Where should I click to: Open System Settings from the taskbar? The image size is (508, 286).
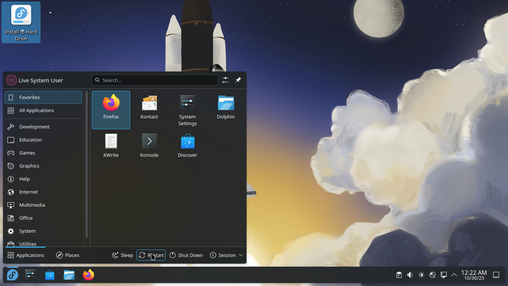(30, 275)
